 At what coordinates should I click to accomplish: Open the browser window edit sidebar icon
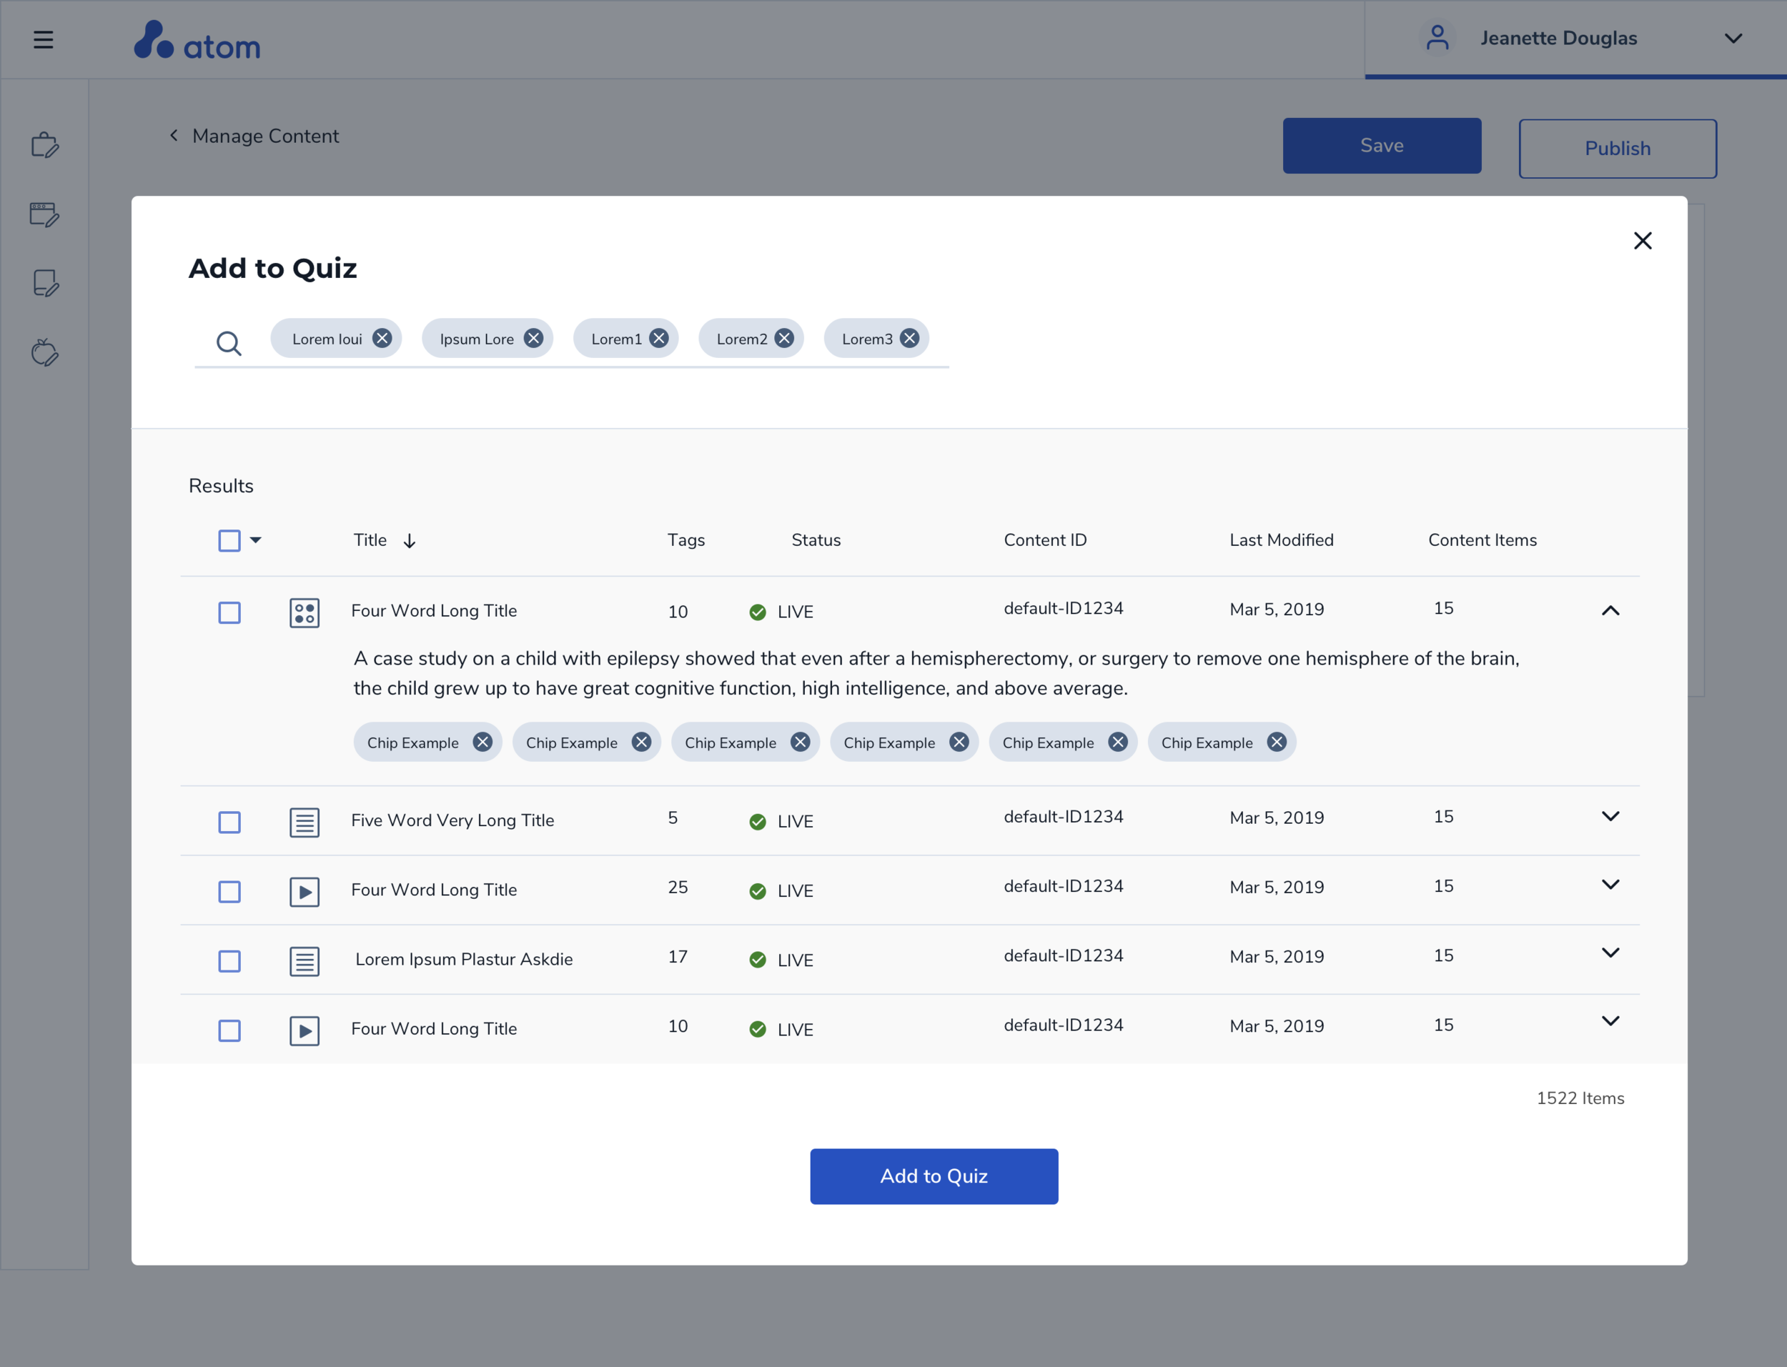tap(45, 215)
